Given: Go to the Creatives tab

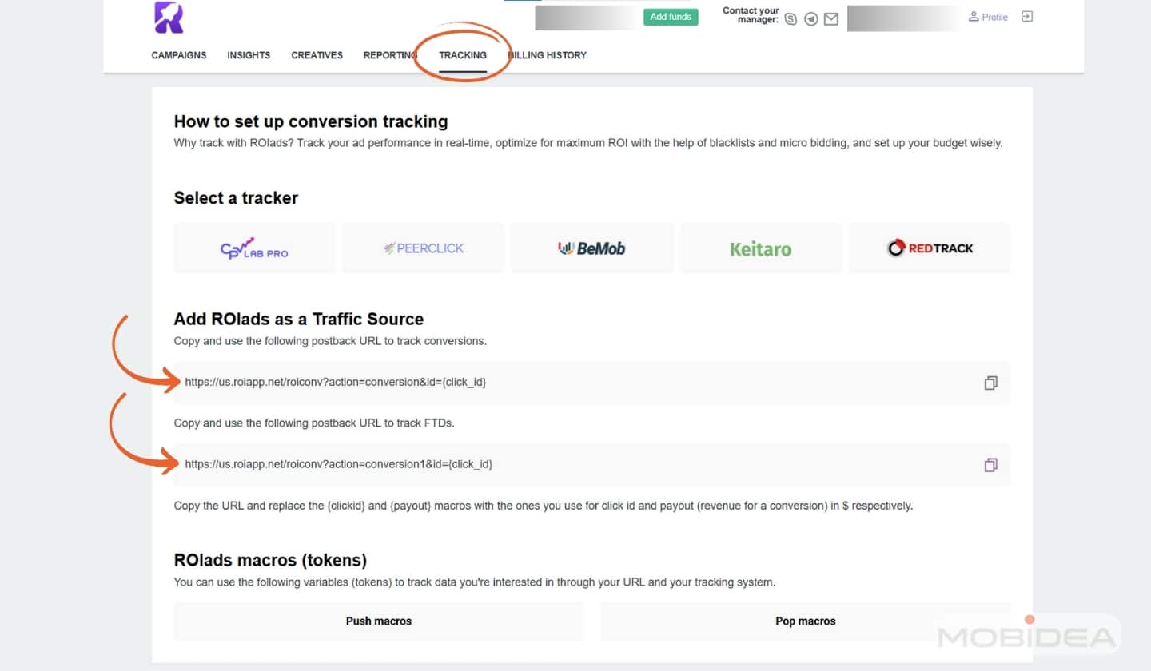Looking at the screenshot, I should tap(317, 55).
